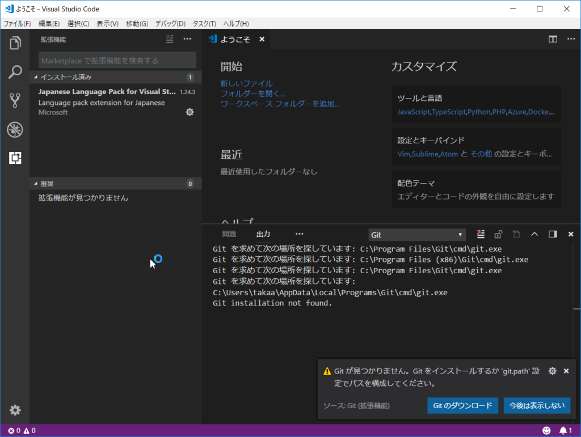This screenshot has height=437, width=581.
Task: Open the Explorer view in activity bar
Action: pos(15,43)
